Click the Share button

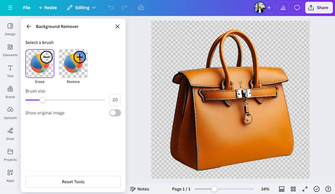319,8
